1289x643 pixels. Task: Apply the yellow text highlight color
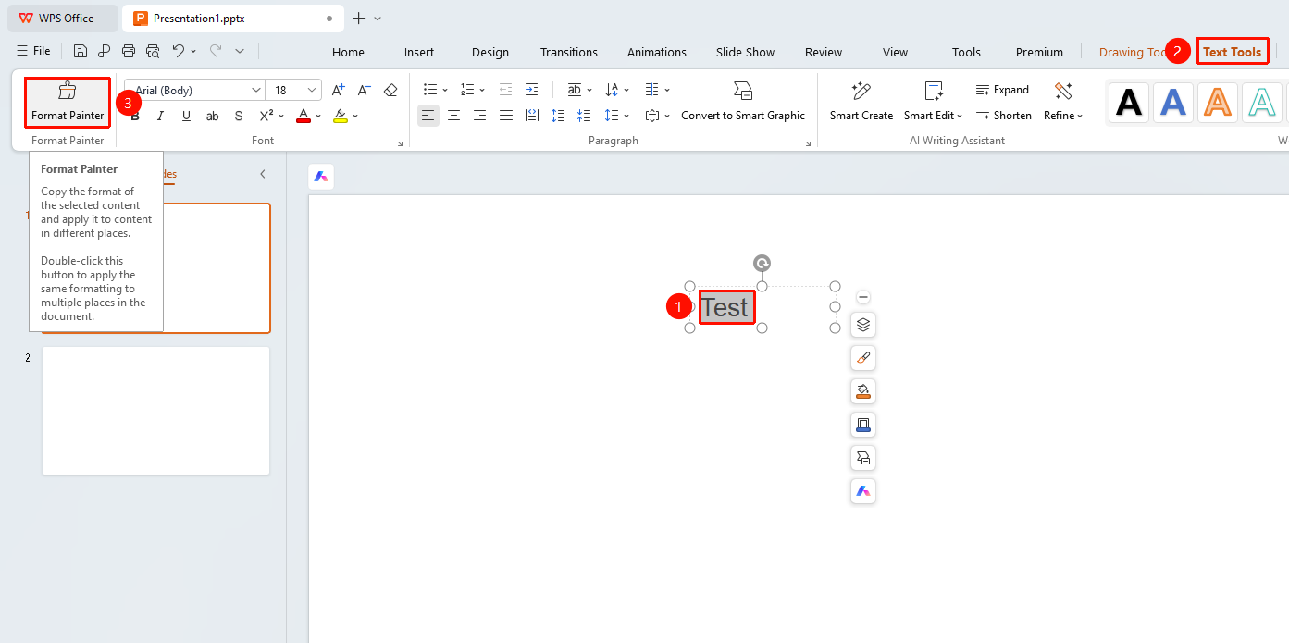tap(340, 116)
